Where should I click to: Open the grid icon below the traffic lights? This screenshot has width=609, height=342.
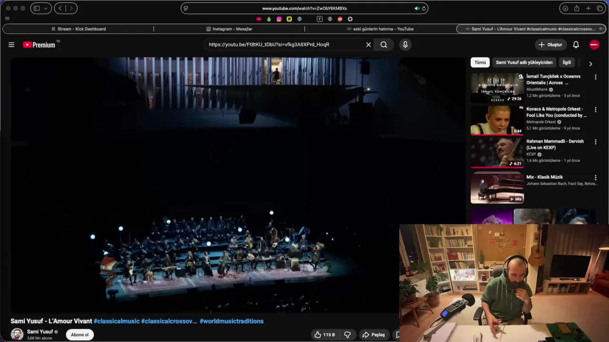point(7,19)
